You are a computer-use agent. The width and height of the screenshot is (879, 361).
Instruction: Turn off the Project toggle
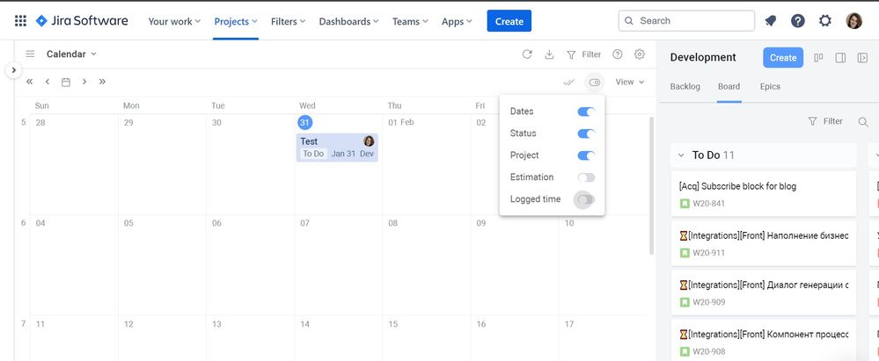(x=586, y=155)
